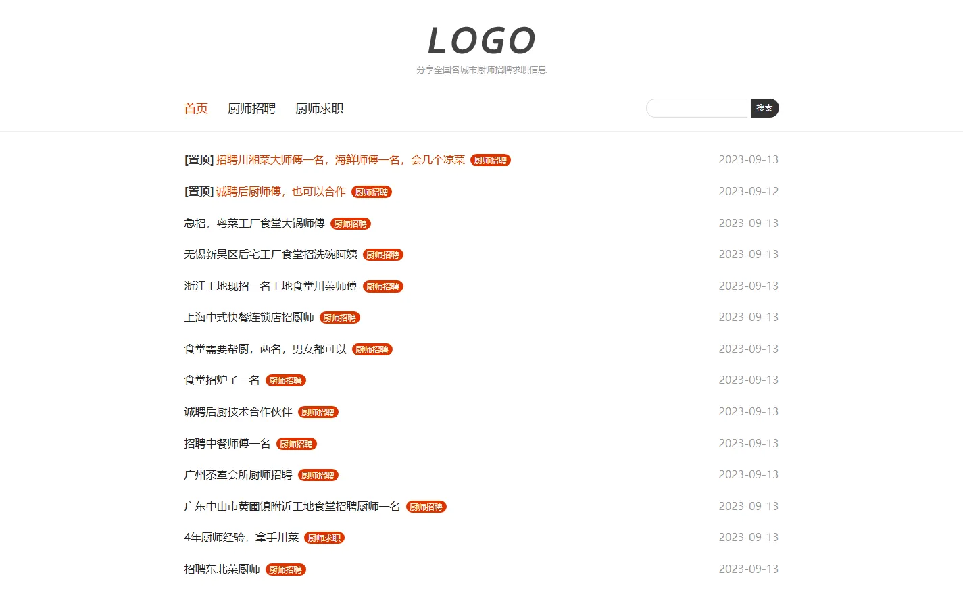Open post 食堂招炉子一名
963x608 pixels.
click(222, 380)
